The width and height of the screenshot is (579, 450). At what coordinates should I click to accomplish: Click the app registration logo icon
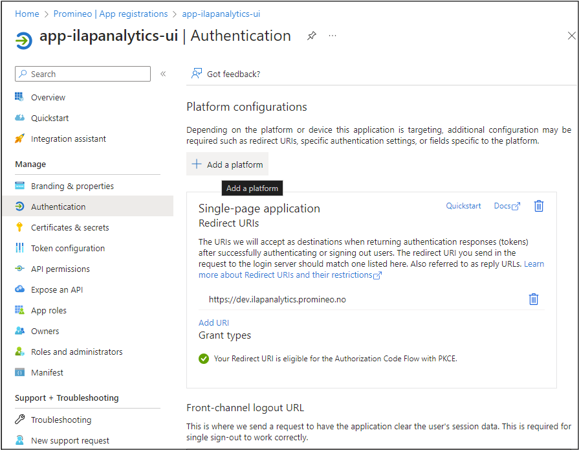pyautogui.click(x=24, y=40)
